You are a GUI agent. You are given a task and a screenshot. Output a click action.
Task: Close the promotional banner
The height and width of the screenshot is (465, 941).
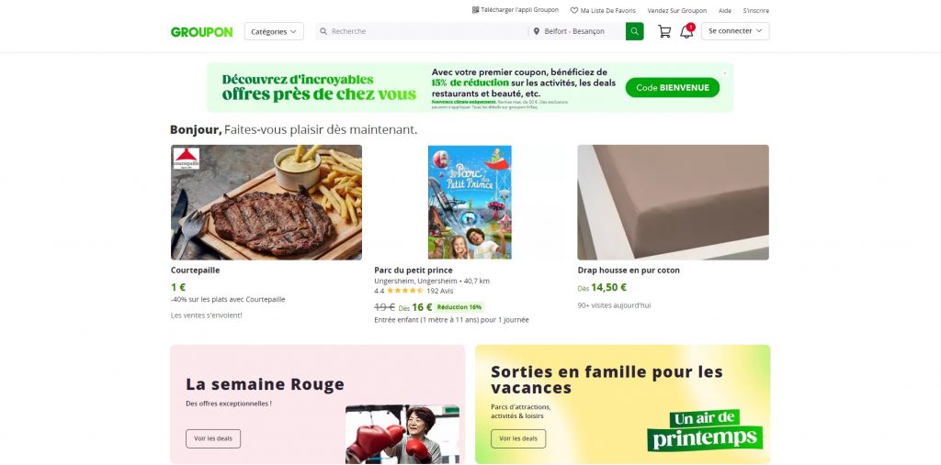(724, 72)
